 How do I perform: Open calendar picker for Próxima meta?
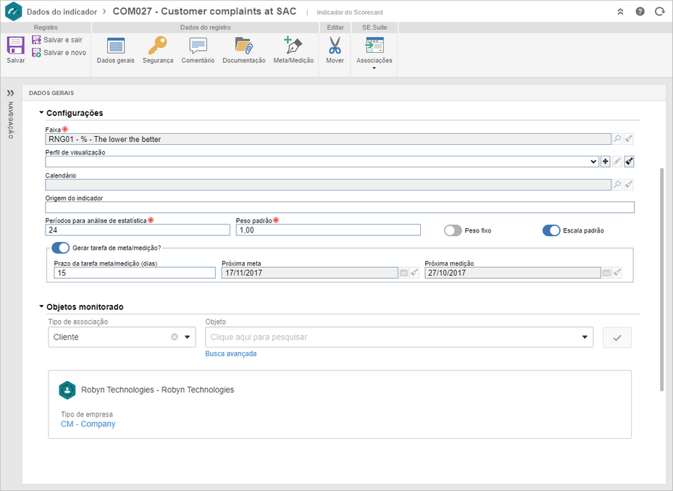coord(404,272)
